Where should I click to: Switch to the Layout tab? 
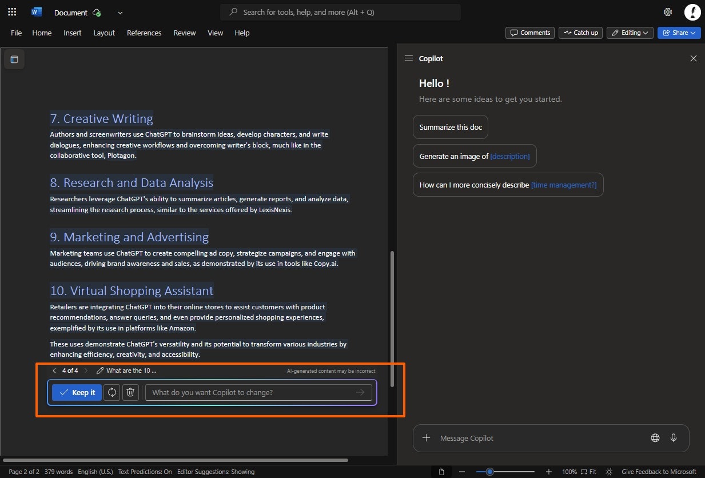tap(104, 33)
